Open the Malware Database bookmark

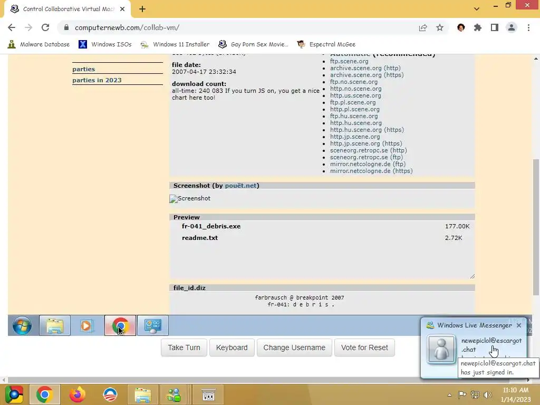pos(38,44)
